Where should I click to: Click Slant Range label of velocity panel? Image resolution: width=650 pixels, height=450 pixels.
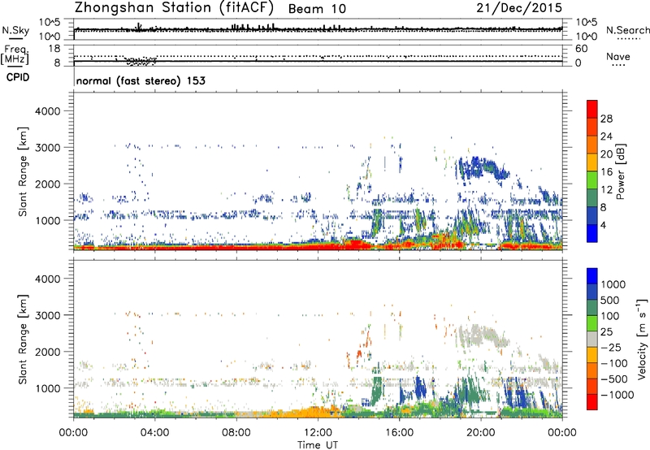point(23,339)
